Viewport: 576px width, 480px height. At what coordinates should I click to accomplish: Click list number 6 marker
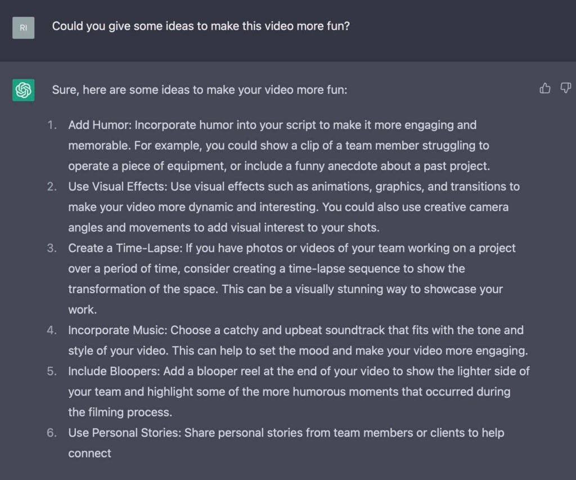pos(52,433)
